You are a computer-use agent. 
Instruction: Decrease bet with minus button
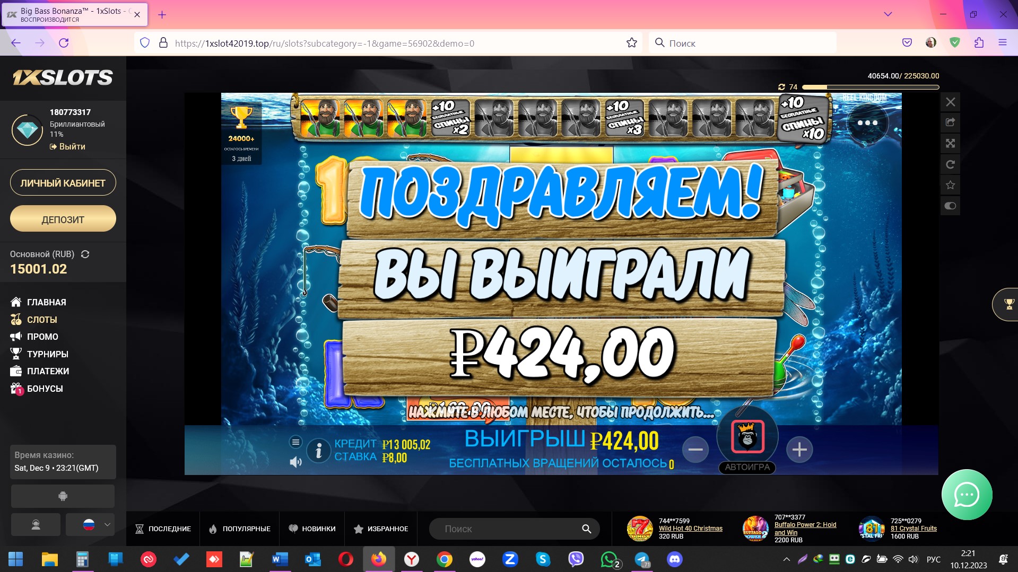(695, 450)
